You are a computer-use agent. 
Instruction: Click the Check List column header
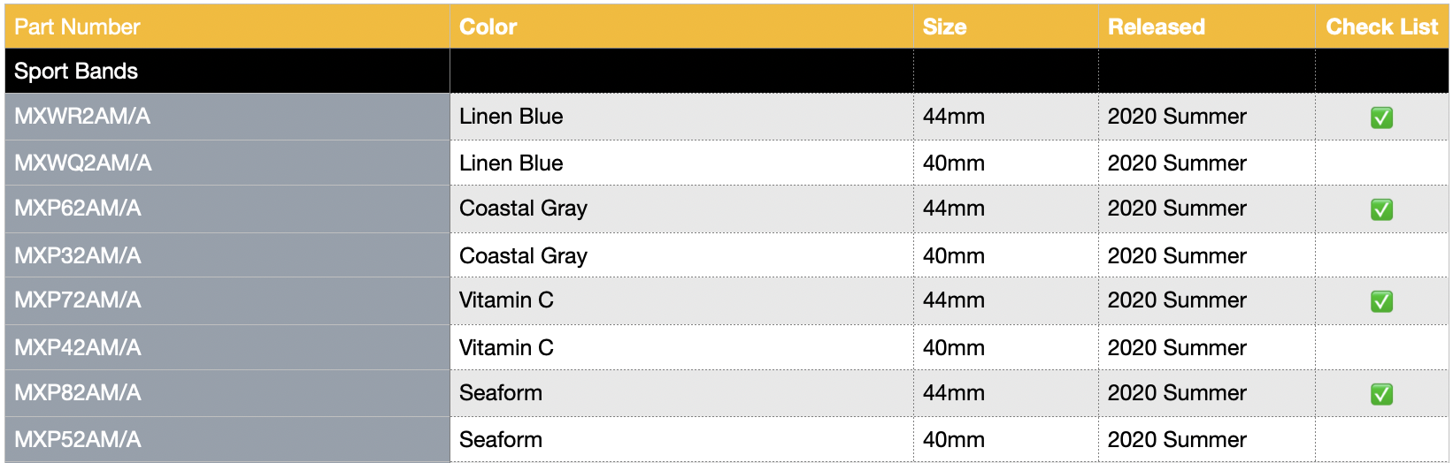[1382, 27]
